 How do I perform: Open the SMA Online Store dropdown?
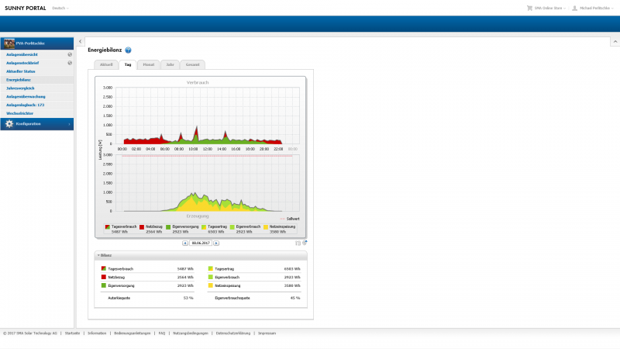550,8
